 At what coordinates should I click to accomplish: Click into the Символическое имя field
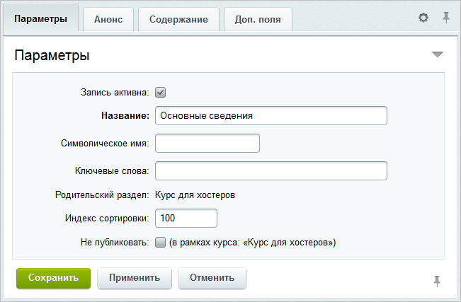(x=207, y=144)
